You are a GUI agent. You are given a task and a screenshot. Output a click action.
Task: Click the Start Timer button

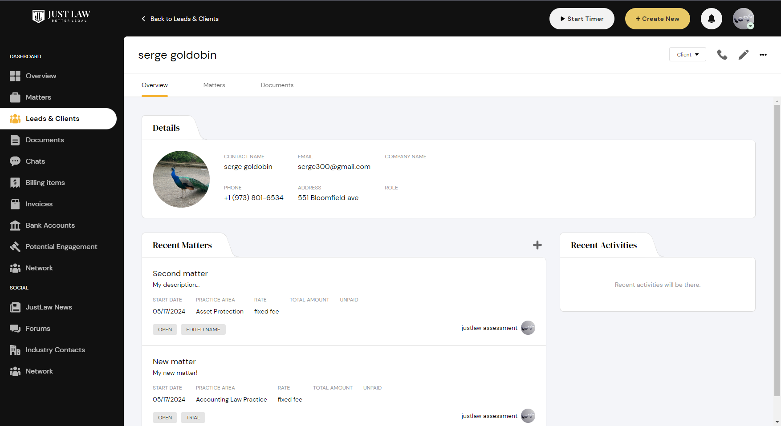[582, 19]
